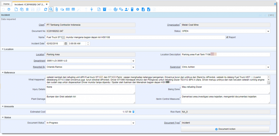The height and width of the screenshot is (136, 279).
Task: Switch to the Home tab
Action: tap(7, 4)
